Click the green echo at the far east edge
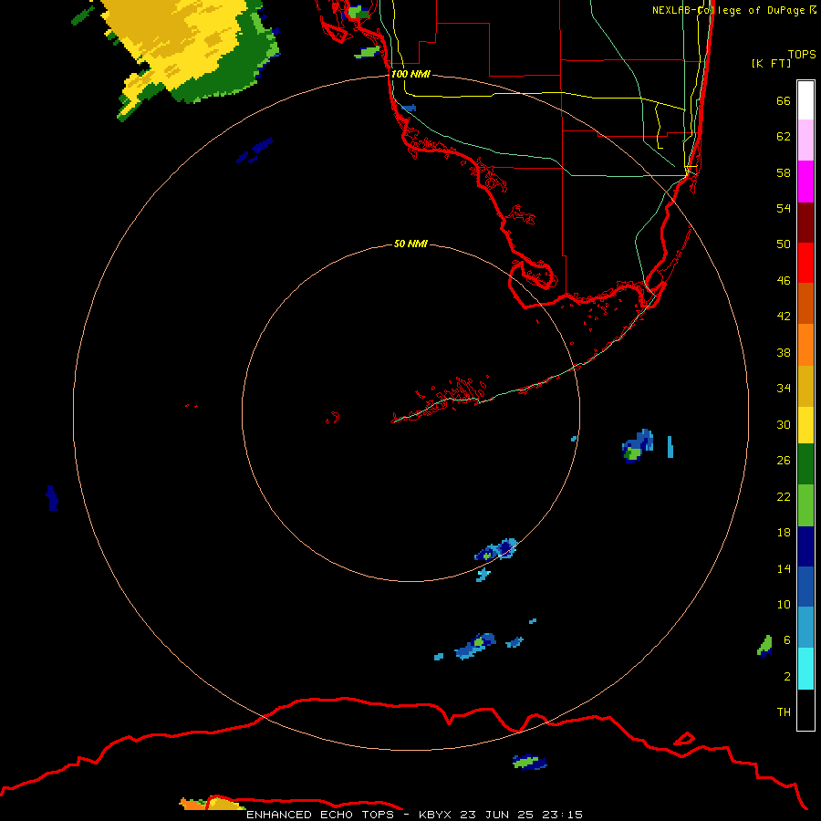Screen dimensions: 821x821 click(765, 646)
